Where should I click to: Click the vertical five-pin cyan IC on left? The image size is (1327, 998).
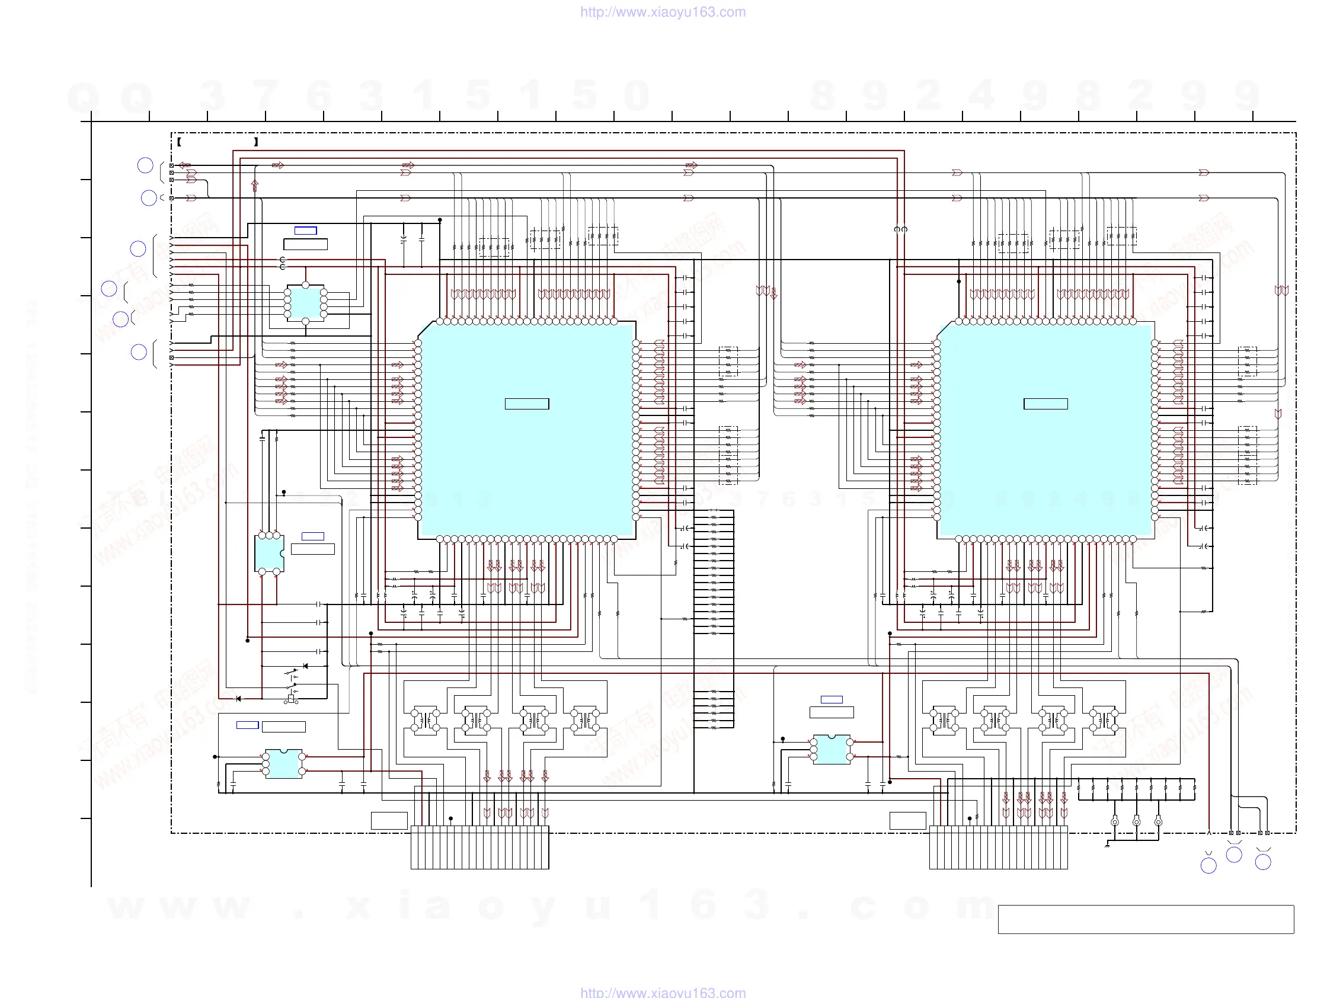coord(268,553)
